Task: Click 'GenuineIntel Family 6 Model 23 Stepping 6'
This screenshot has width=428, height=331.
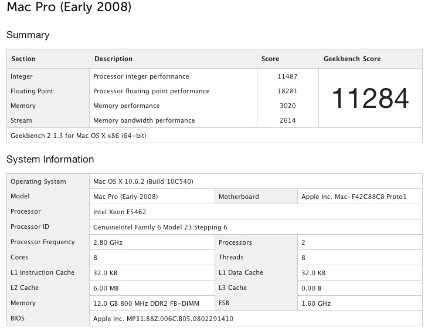Action: point(160,227)
